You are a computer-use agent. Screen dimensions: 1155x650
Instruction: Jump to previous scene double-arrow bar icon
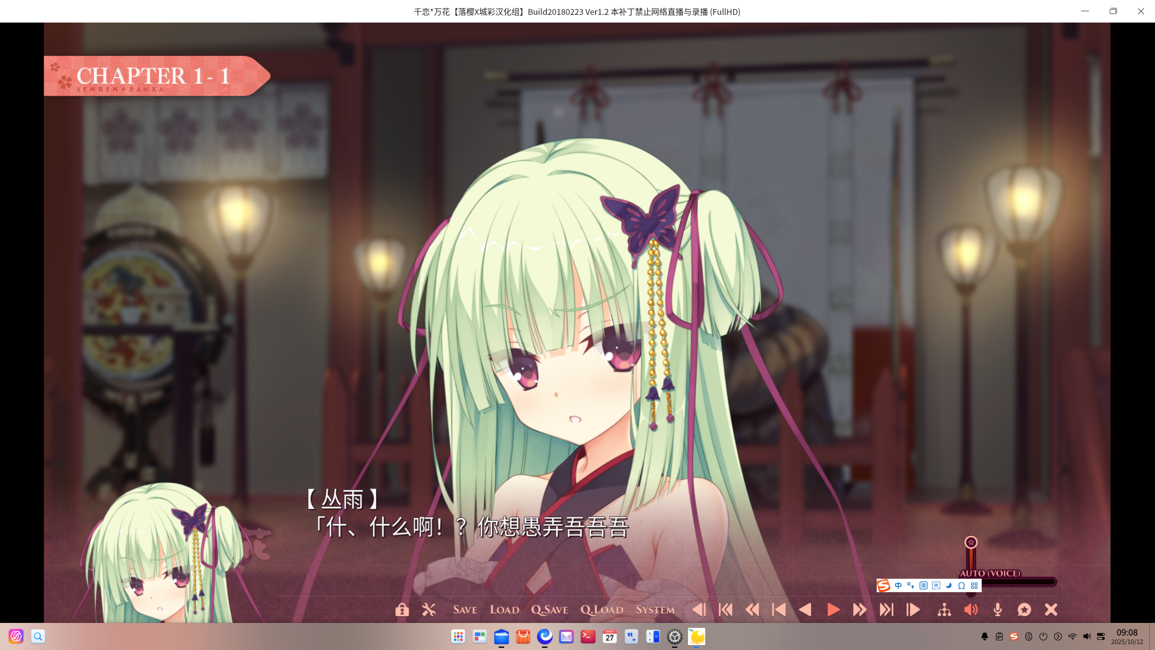click(x=725, y=610)
